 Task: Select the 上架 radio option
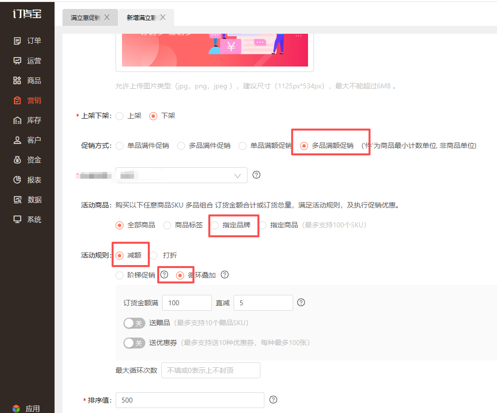[x=120, y=116]
